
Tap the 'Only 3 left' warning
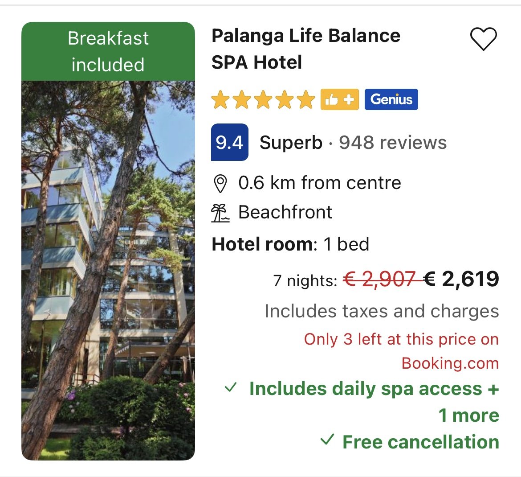point(401,351)
